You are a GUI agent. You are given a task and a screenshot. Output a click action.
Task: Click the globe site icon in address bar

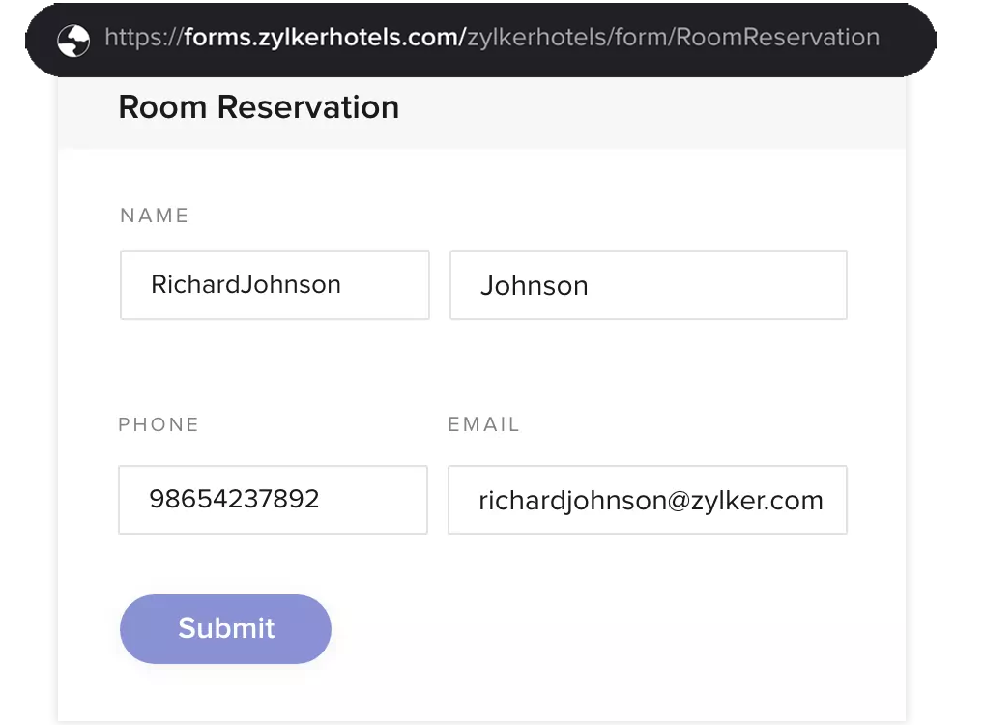tap(73, 41)
